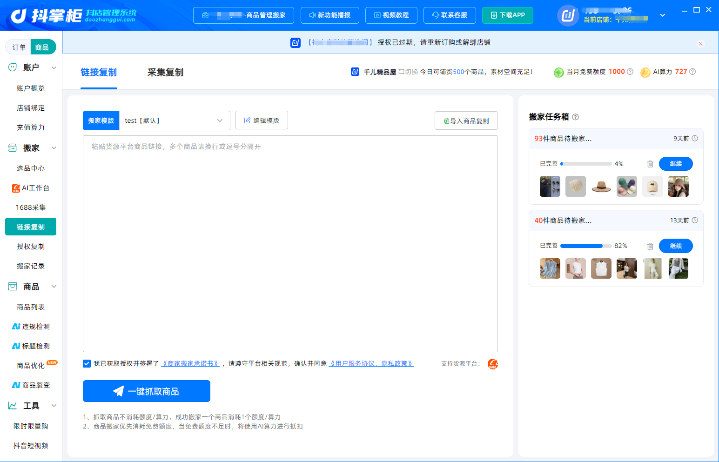Click the 工具 section chart icon

13,406
